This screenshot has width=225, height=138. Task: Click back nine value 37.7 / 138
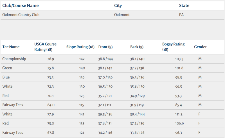(x=137, y=68)
